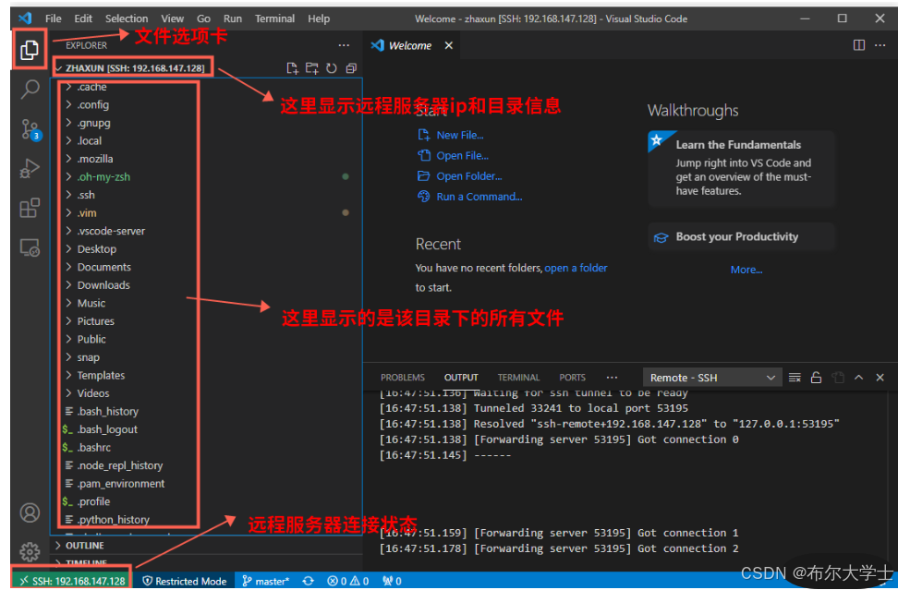Viewport: 898px width, 590px height.
Task: Select the Welcome editor tab
Action: point(410,46)
